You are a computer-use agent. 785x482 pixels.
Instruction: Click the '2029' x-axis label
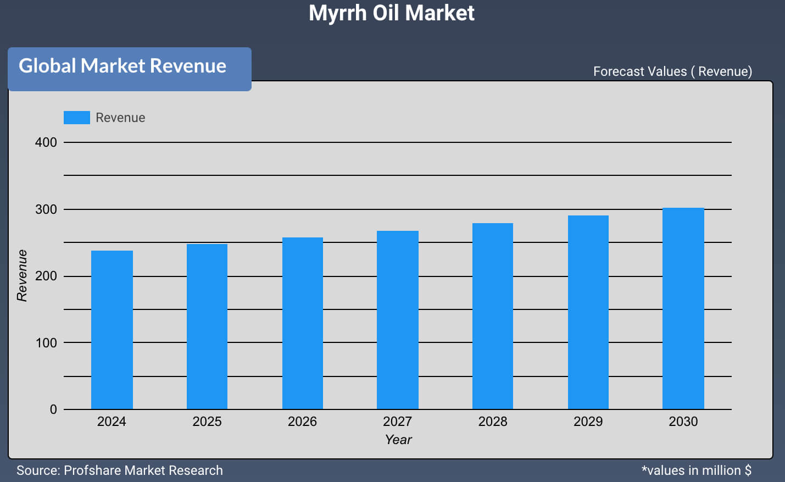[x=588, y=422]
